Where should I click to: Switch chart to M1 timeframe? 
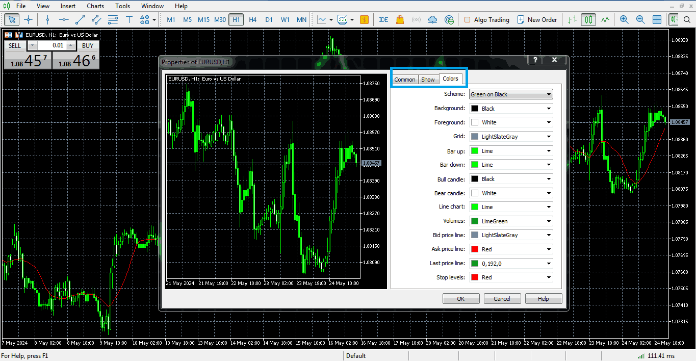[171, 20]
